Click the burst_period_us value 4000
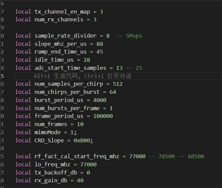 pos(100,100)
